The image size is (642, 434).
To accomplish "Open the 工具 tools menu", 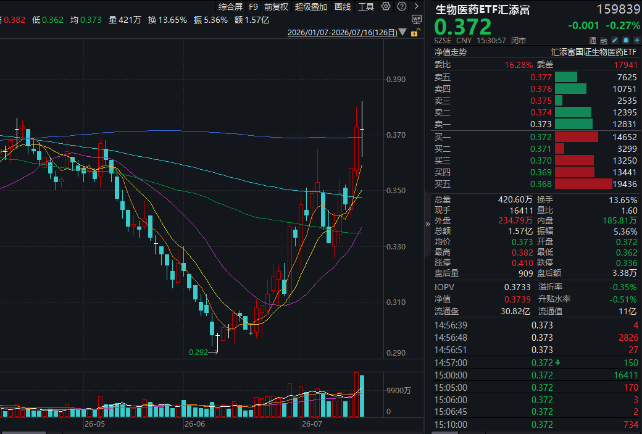I will (x=366, y=7).
